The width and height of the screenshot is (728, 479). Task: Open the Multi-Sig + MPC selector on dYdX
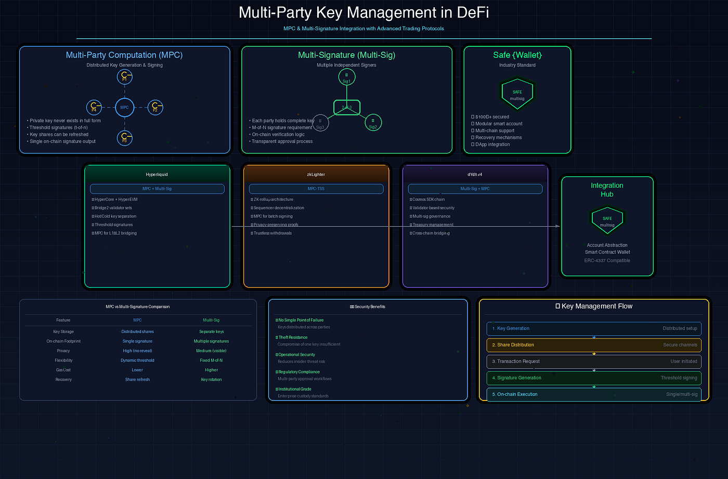(475, 188)
